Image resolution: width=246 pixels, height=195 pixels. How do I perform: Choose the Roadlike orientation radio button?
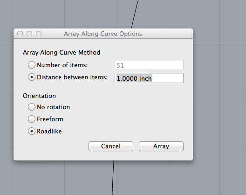pos(32,131)
